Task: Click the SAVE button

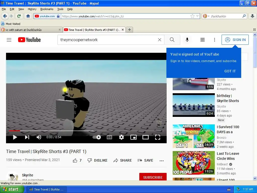Action: click(x=145, y=160)
